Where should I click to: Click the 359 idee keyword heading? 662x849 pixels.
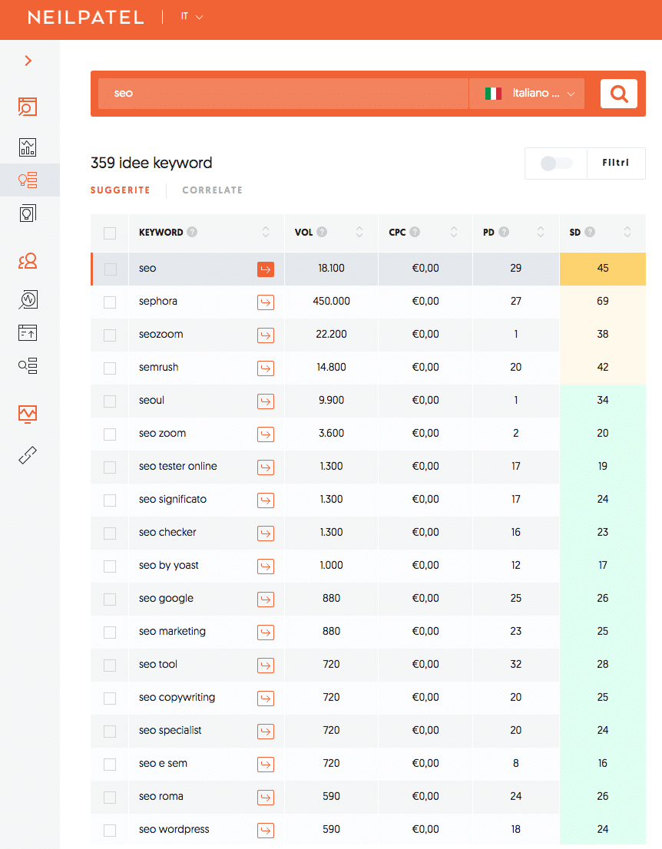(151, 163)
